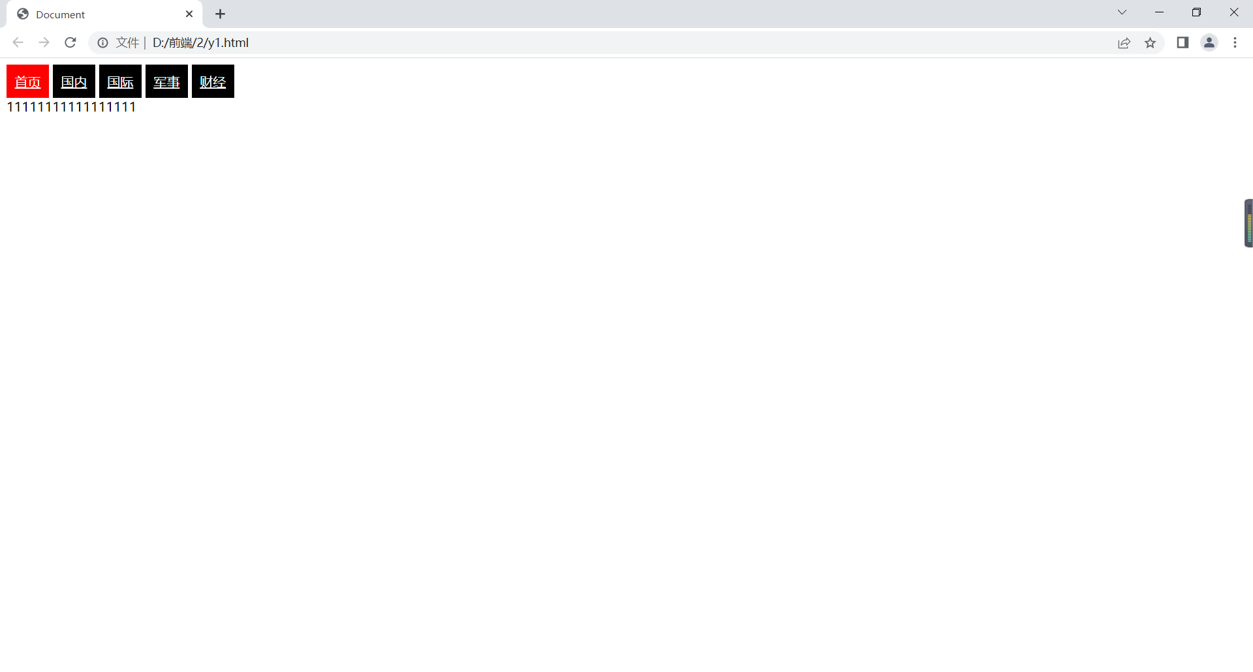Open the 首页 navigation link
This screenshot has height=672, width=1253.
click(27, 82)
